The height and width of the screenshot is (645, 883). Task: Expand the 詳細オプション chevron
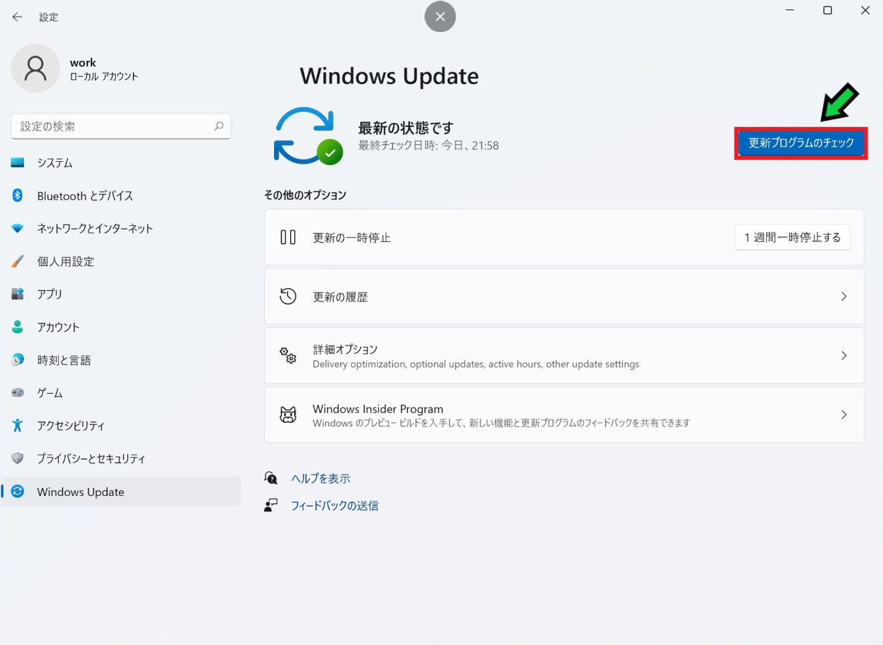[844, 356]
